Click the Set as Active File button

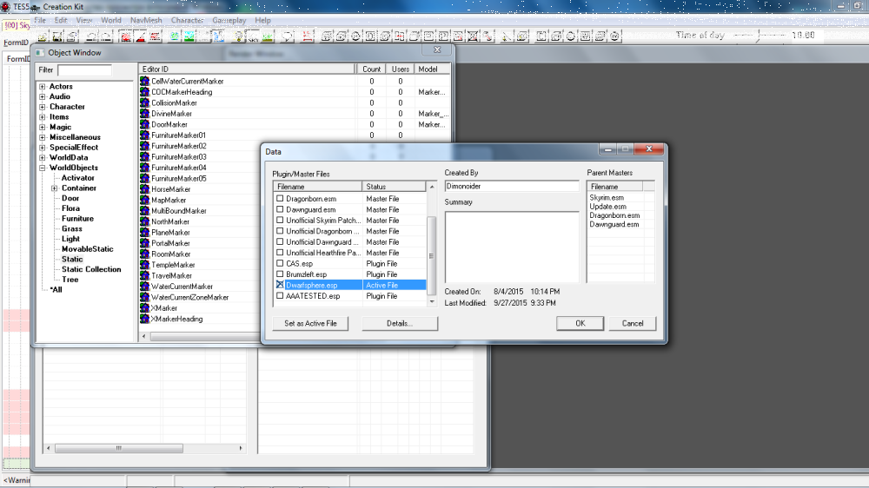[x=310, y=324]
